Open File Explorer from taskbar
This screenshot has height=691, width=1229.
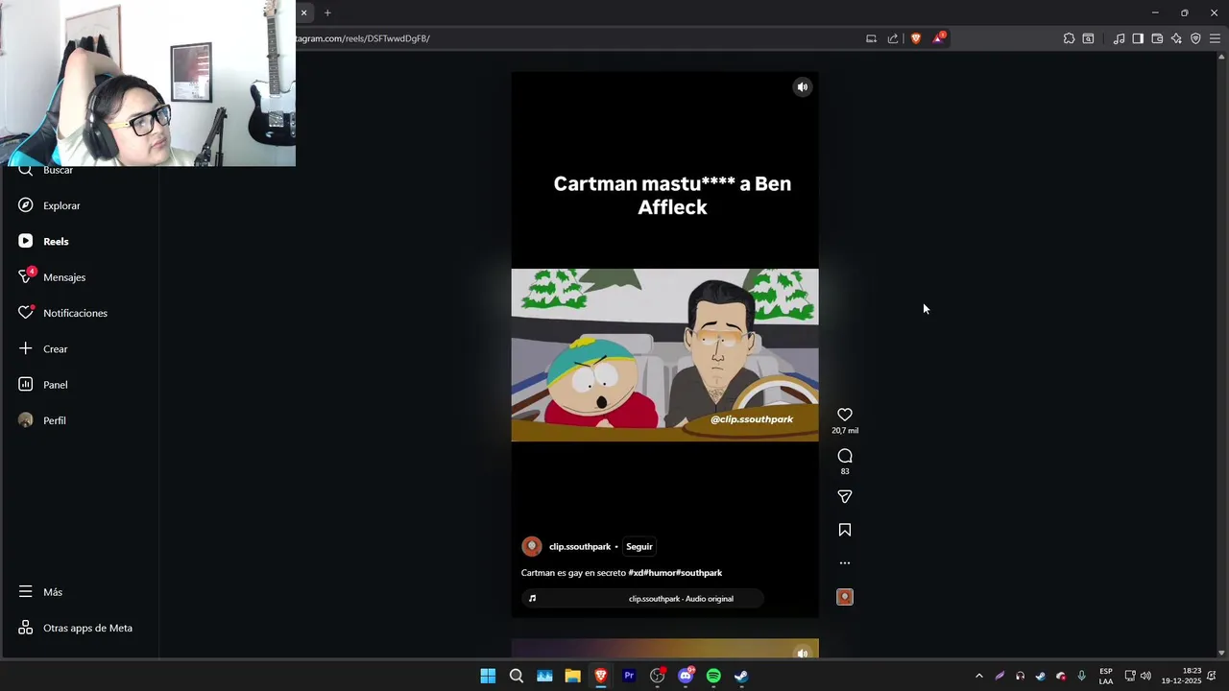(x=572, y=676)
